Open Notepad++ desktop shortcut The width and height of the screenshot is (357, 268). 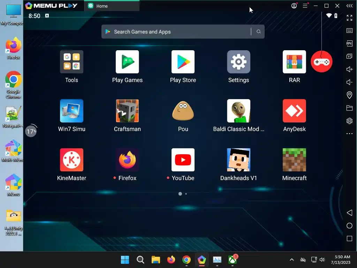pyautogui.click(x=13, y=117)
